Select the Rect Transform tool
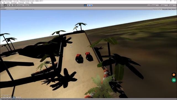Image resolution: width=177 pixels, height=100 pixels. click(x=14, y=5)
